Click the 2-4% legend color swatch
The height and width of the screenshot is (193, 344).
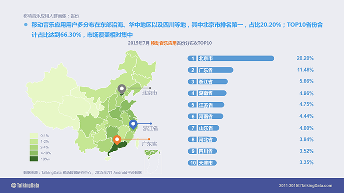coord(34,147)
